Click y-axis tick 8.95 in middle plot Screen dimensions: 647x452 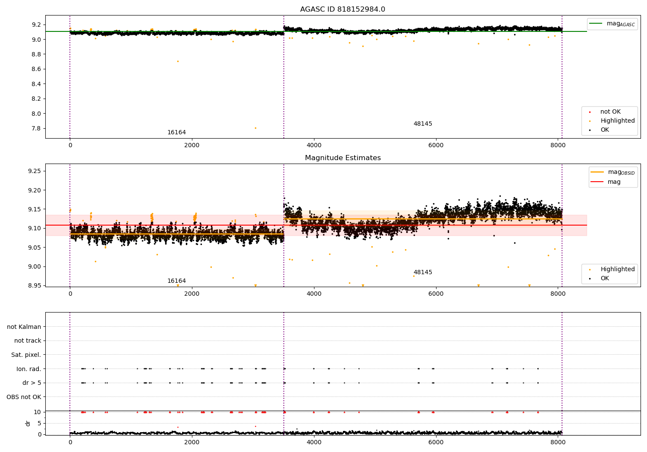pos(35,286)
